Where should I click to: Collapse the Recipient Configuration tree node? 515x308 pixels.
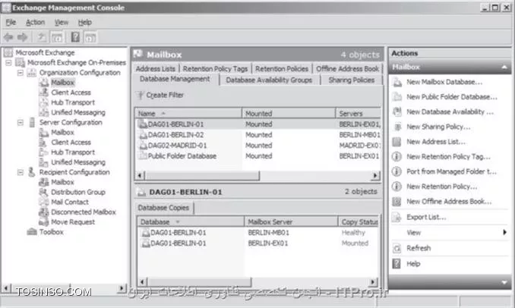point(21,172)
